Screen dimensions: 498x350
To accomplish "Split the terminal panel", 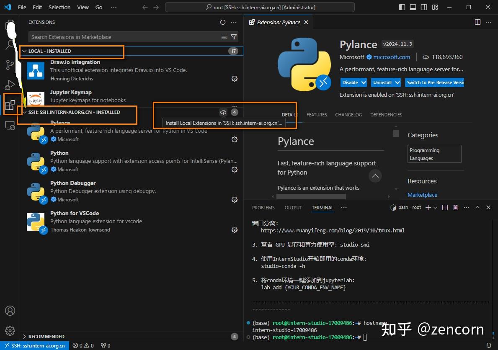I will coord(445,207).
